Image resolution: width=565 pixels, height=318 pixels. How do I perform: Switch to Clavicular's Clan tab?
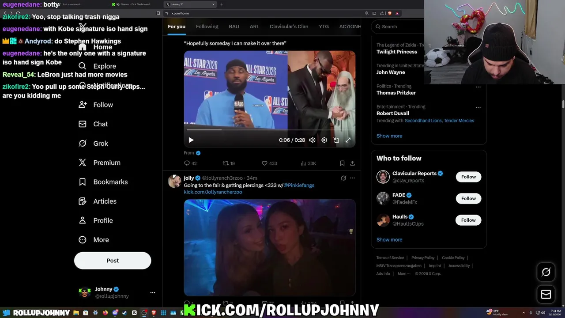point(289,26)
